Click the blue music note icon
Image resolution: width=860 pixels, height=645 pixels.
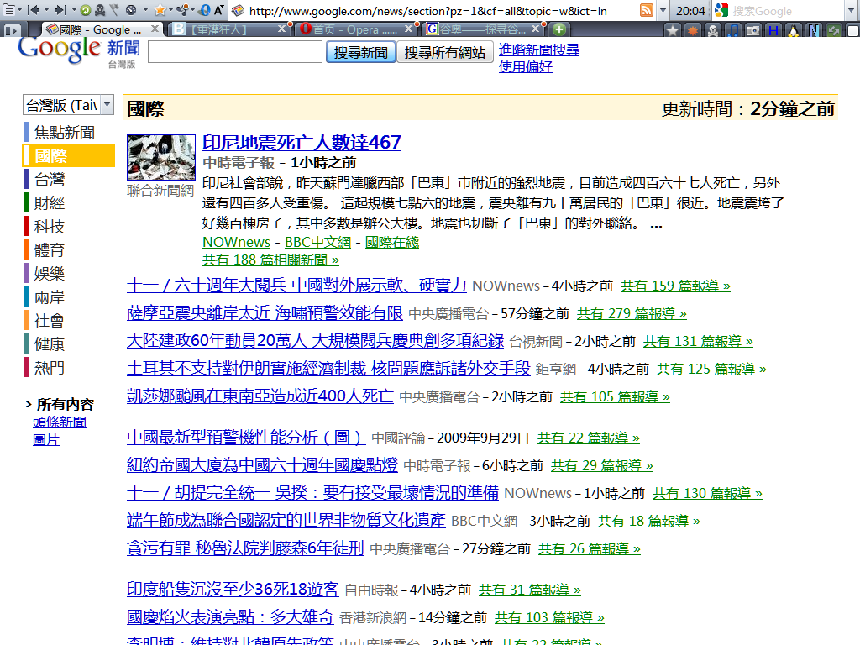732,31
